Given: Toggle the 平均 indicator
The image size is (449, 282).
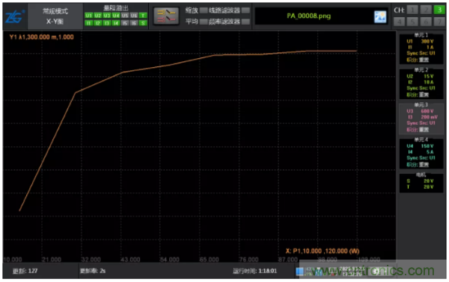Looking at the screenshot, I should 204,22.
